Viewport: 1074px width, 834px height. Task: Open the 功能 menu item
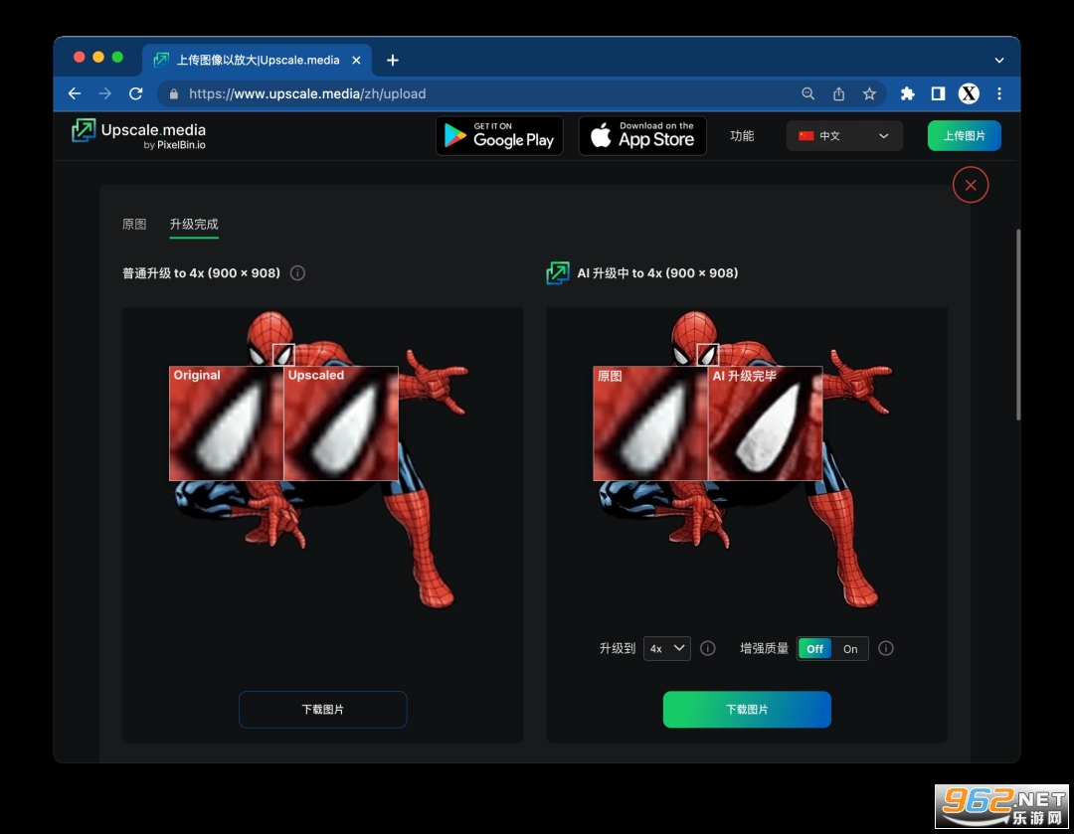pos(742,136)
